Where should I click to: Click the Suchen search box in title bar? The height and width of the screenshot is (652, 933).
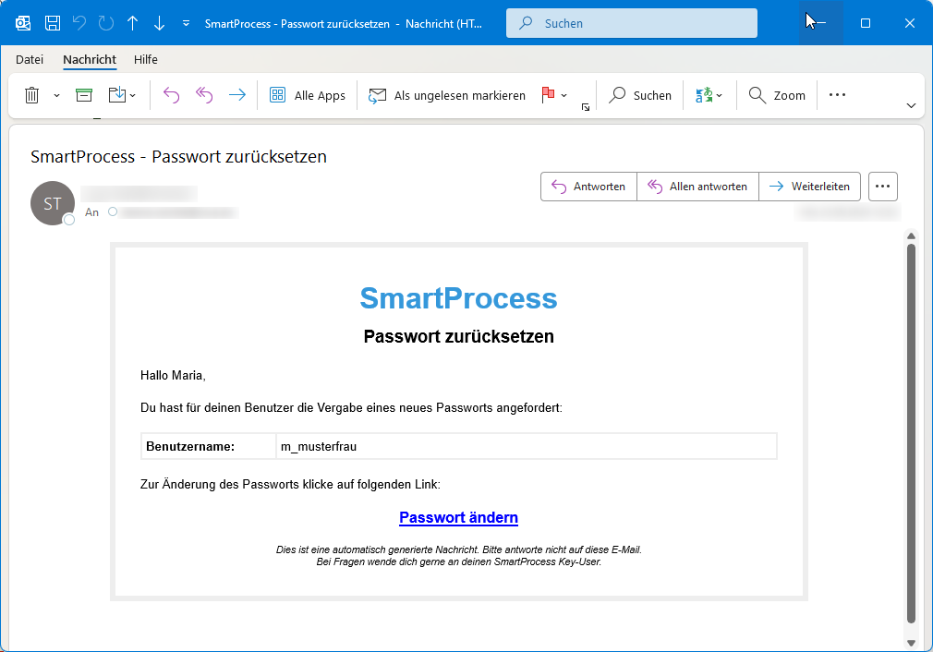[631, 23]
